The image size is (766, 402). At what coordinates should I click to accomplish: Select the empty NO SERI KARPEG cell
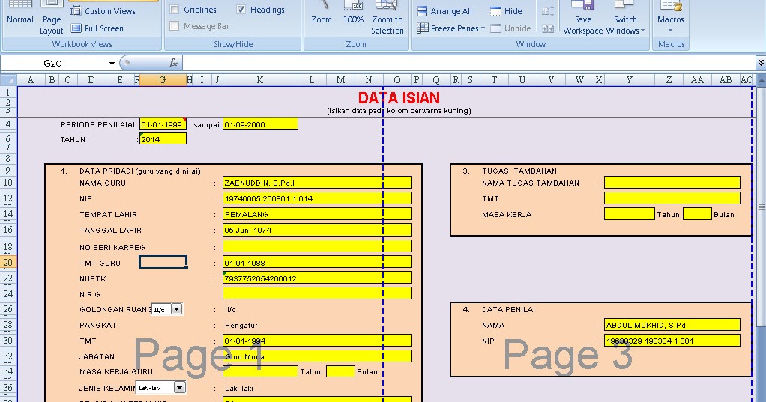coord(317,246)
